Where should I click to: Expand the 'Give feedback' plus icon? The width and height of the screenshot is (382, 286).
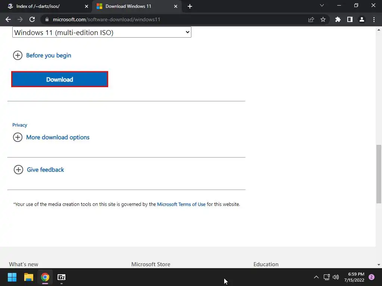click(x=18, y=169)
